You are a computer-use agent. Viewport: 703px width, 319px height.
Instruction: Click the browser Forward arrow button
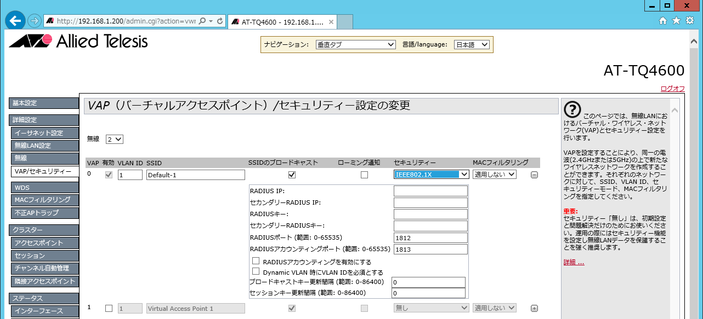point(34,21)
